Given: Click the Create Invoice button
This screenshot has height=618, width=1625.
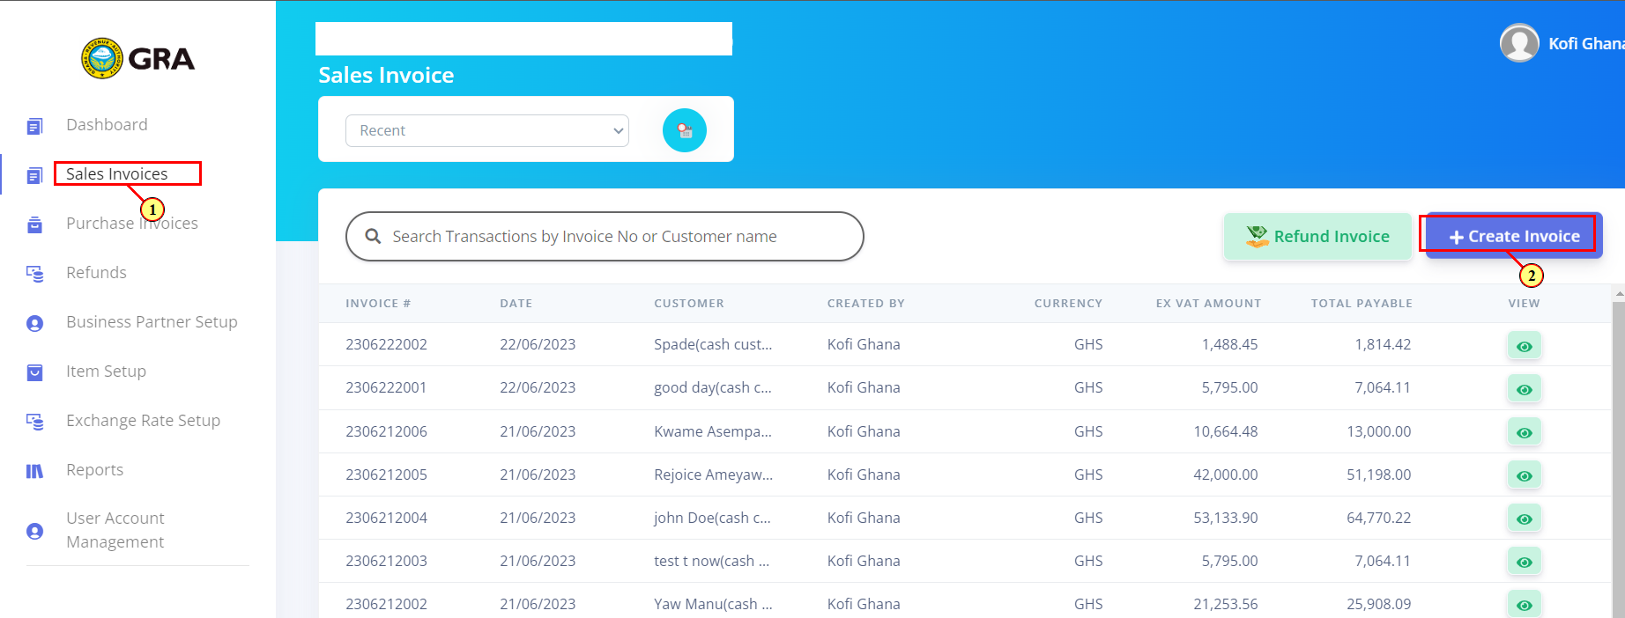Looking at the screenshot, I should tap(1514, 236).
